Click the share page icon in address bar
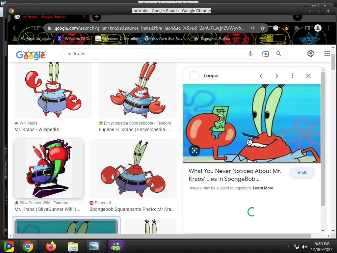The width and height of the screenshot is (337, 253). coord(252,28)
